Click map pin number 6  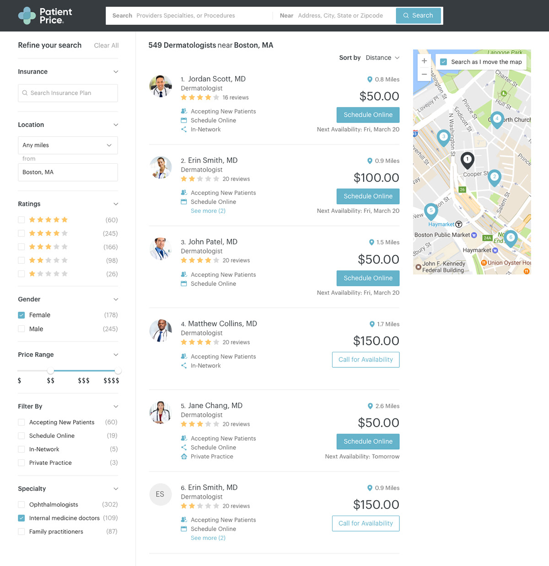click(x=511, y=238)
